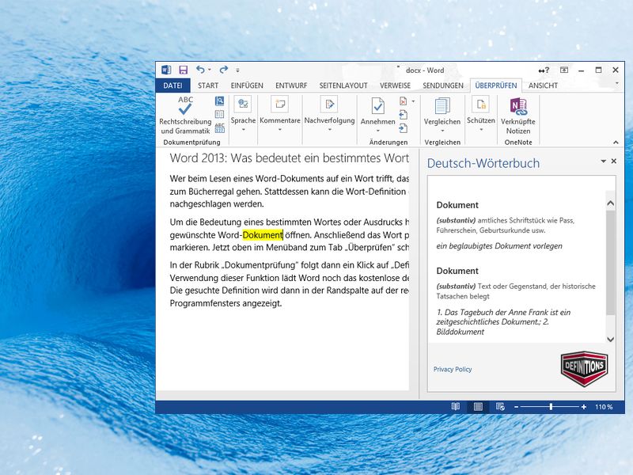Click the Vergleichen documents icon

tap(442, 106)
